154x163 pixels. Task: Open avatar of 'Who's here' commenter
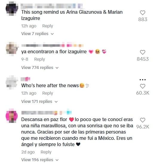point(12,82)
